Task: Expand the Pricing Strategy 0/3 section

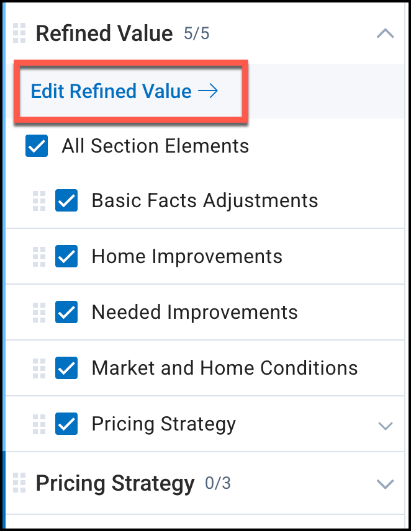Action: pyautogui.click(x=386, y=484)
